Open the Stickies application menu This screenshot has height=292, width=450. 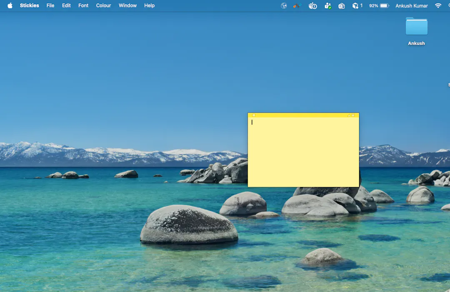point(29,5)
